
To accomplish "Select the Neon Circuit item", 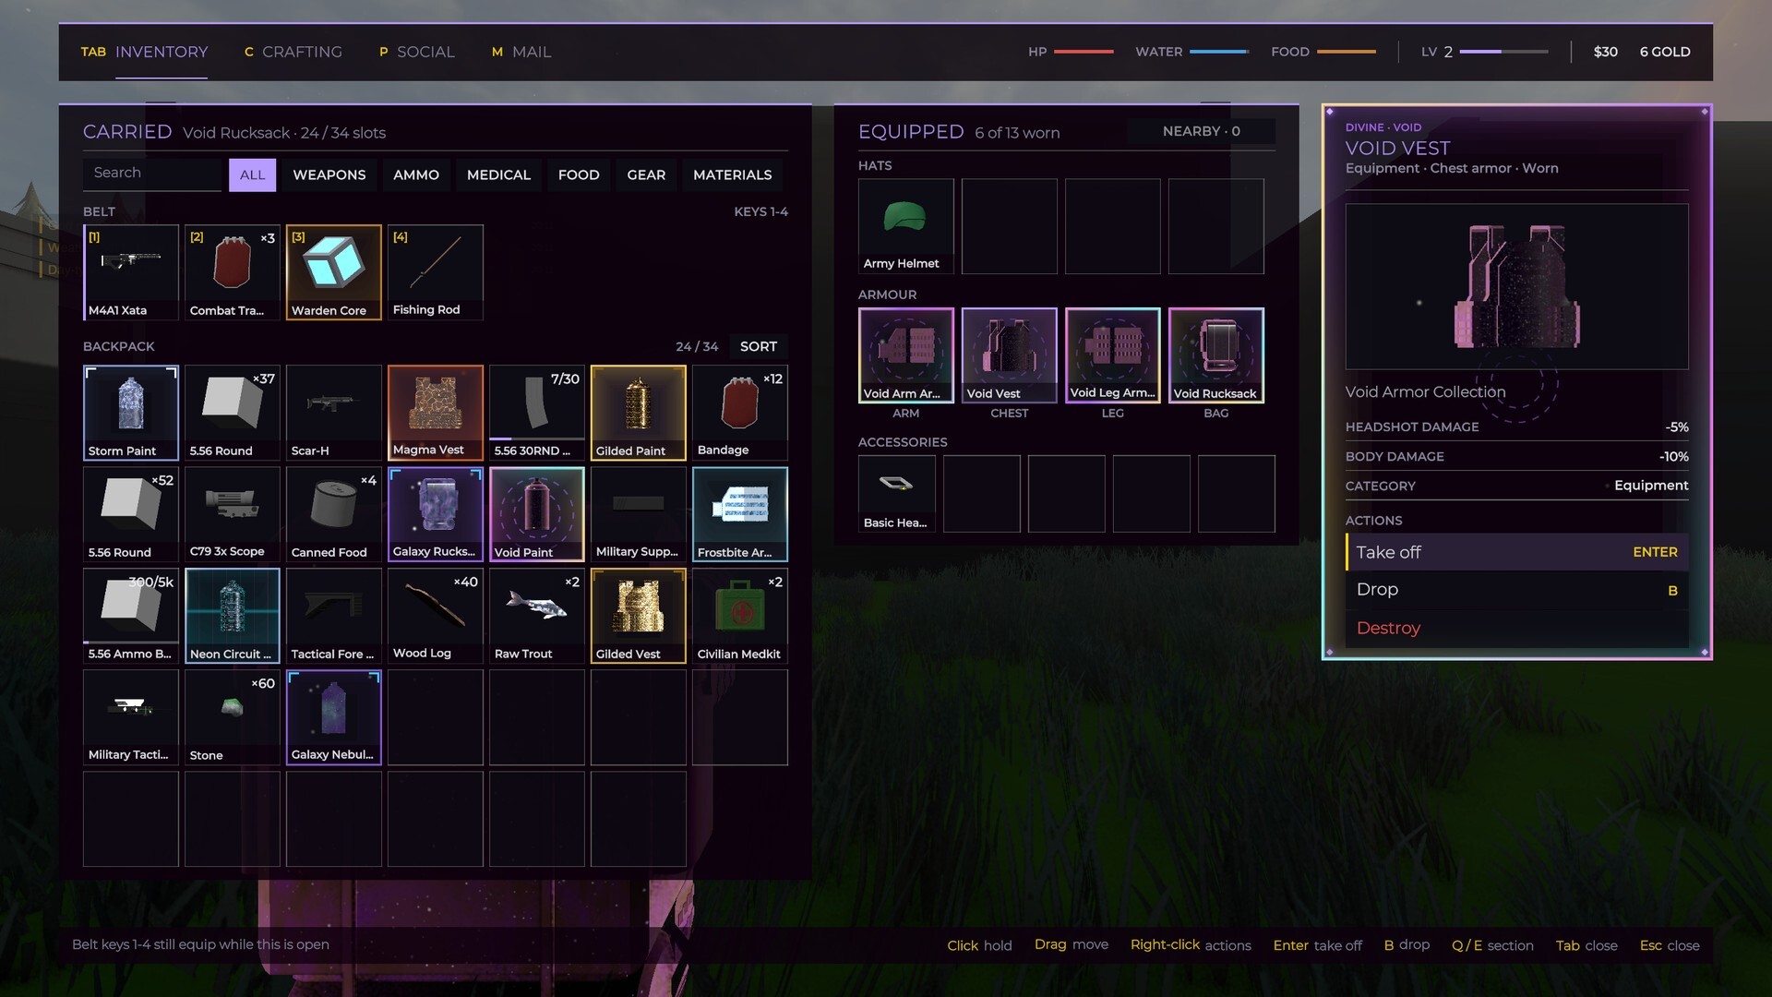I will [233, 616].
